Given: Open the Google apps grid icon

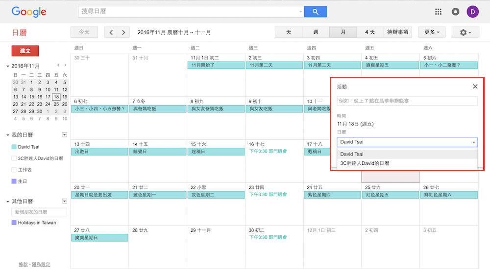Looking at the screenshot, I should (x=438, y=12).
